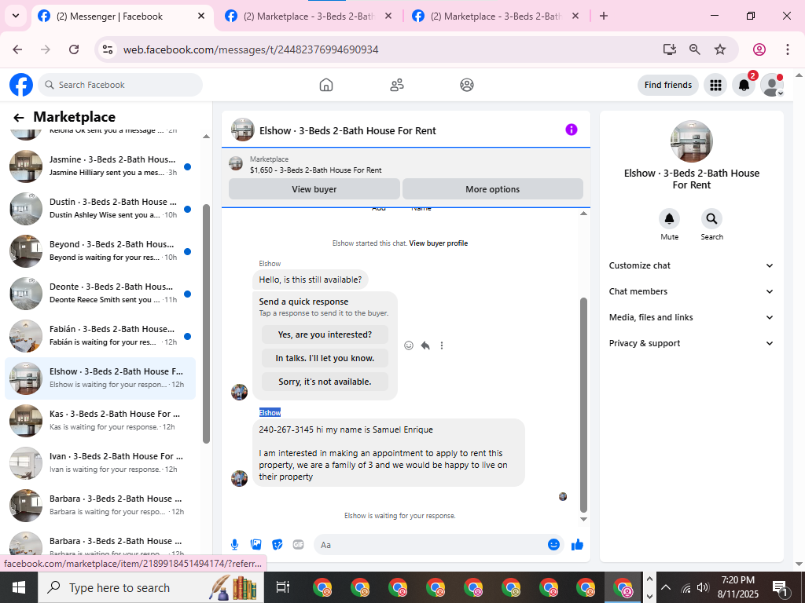Screen dimensions: 805x603
Task: Open the Facebook logo home link
Action: 21,85
